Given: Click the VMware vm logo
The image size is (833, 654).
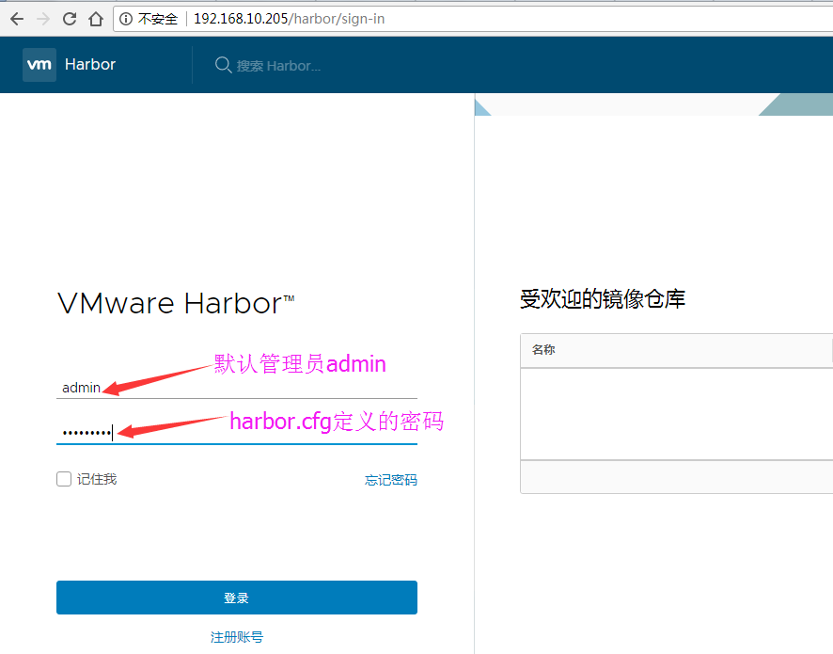Looking at the screenshot, I should pyautogui.click(x=39, y=65).
